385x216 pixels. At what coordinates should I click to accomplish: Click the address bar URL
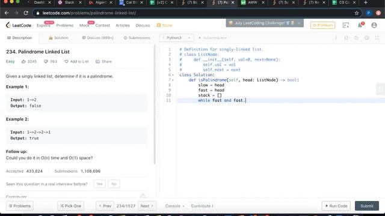(x=89, y=13)
